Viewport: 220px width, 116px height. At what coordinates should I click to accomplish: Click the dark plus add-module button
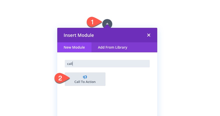107,24
